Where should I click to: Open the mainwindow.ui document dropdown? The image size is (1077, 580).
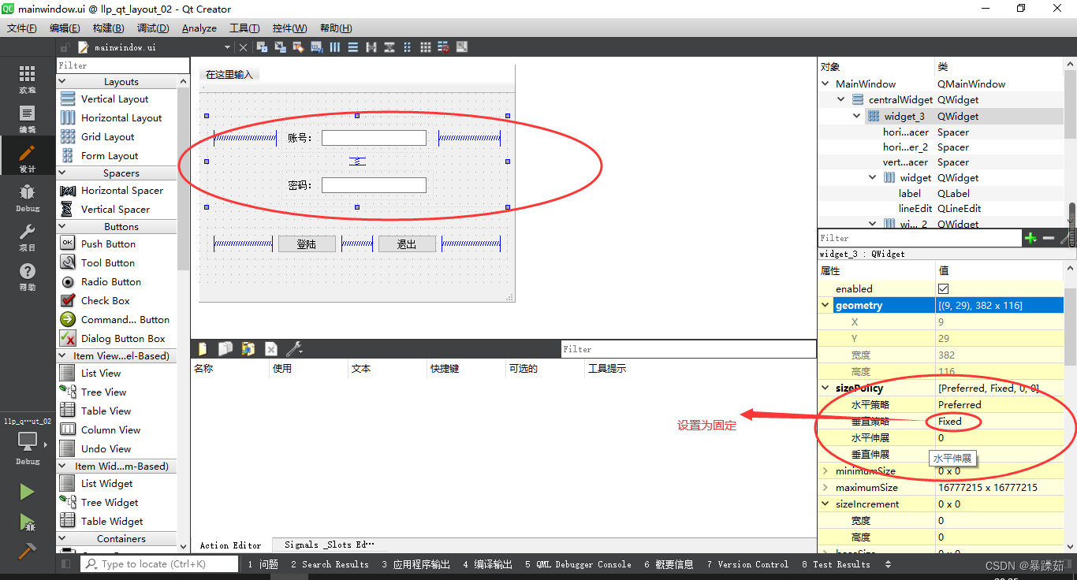228,47
